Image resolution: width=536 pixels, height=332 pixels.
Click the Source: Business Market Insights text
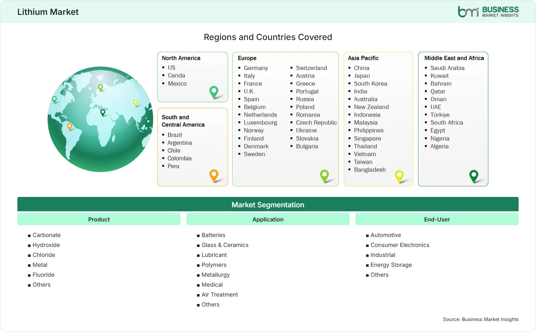(x=481, y=319)
